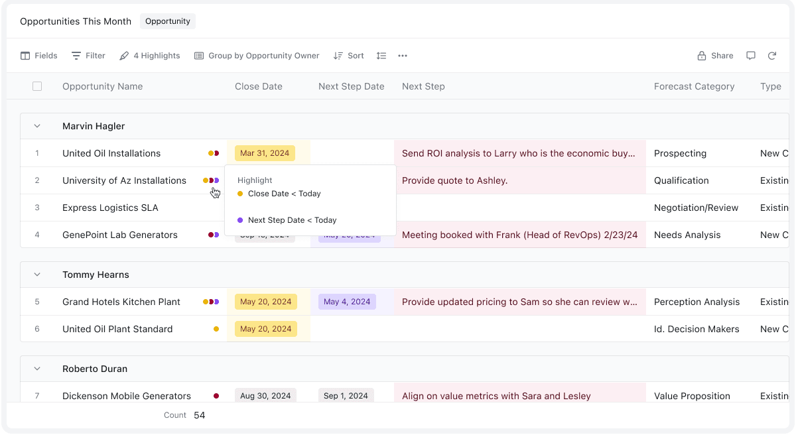Open the Filter options
Screen dimensions: 796x435
pos(88,56)
